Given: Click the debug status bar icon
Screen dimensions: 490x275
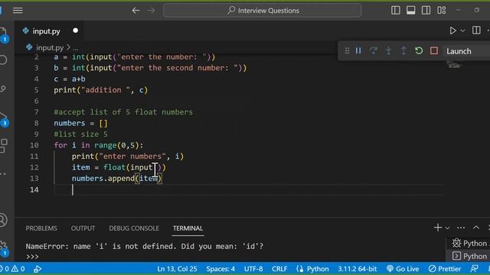Looking at the screenshot, I should [x=38, y=269].
